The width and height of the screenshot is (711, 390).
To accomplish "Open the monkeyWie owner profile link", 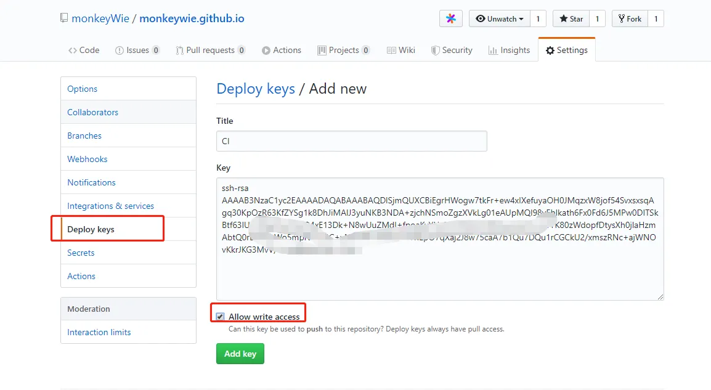I will point(100,18).
